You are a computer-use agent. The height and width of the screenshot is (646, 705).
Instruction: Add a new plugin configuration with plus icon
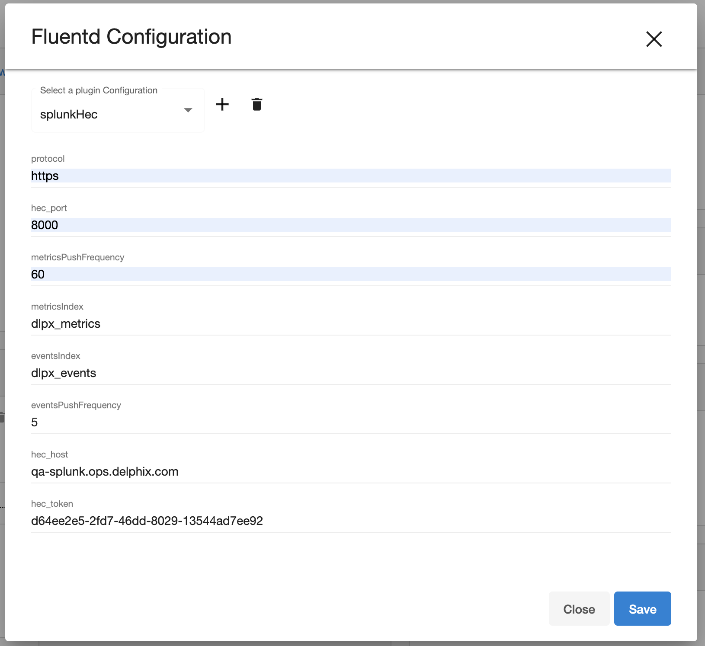[x=222, y=104]
